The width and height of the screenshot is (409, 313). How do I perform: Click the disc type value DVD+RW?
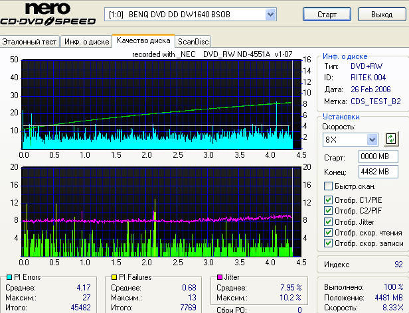coord(367,66)
